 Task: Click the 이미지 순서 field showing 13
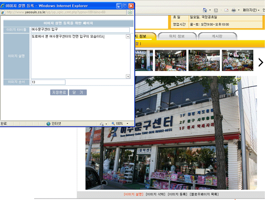click(48, 82)
